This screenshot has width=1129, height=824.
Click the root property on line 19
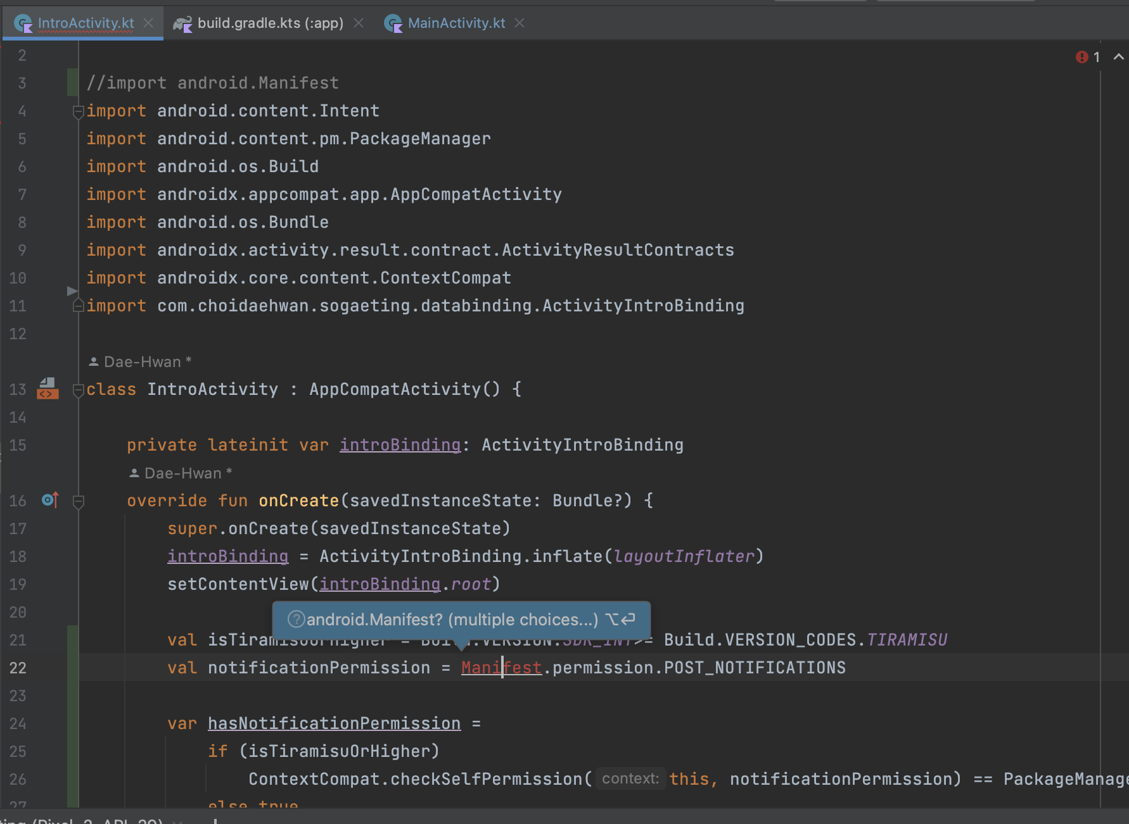tap(471, 584)
